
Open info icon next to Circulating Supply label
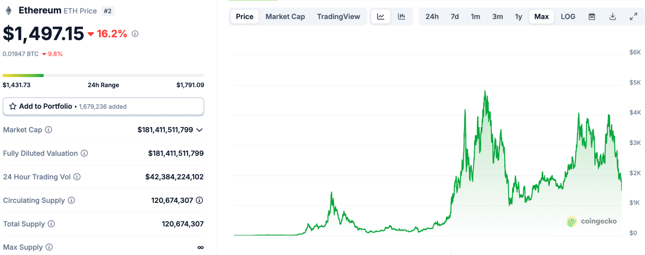[71, 200]
